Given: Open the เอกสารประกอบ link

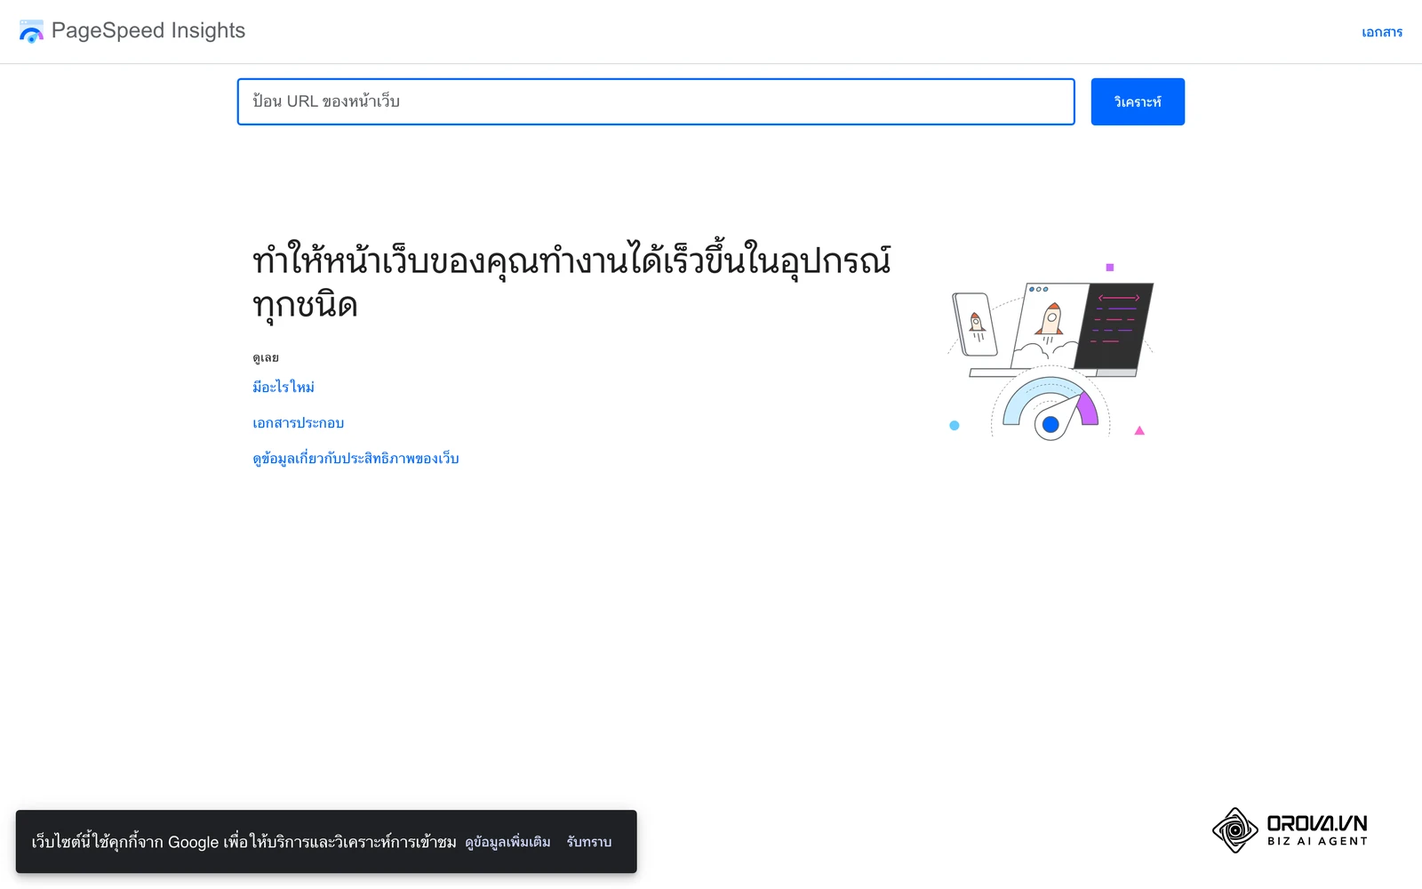Looking at the screenshot, I should coord(299,423).
